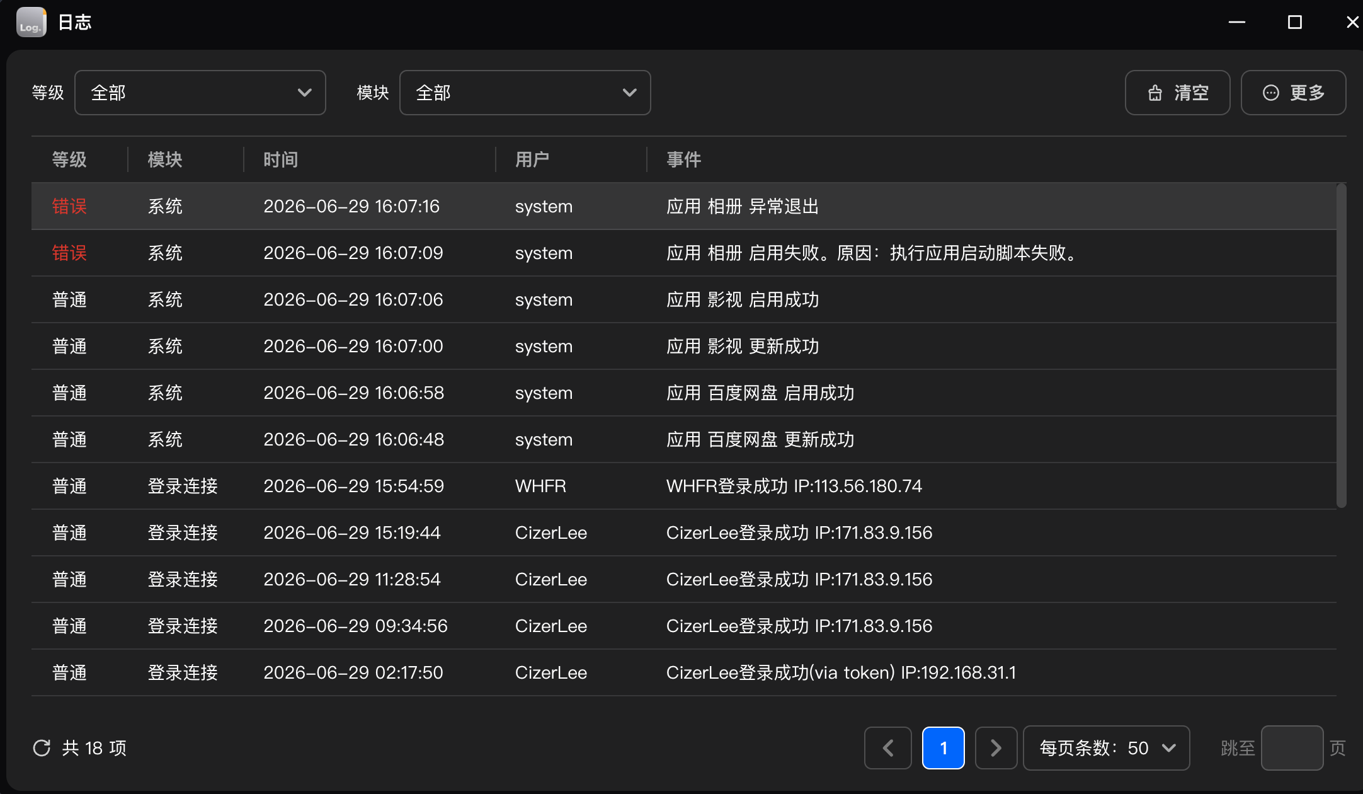Select the 应用 影视 更新成功 event
This screenshot has width=1363, height=794.
pyautogui.click(x=684, y=346)
